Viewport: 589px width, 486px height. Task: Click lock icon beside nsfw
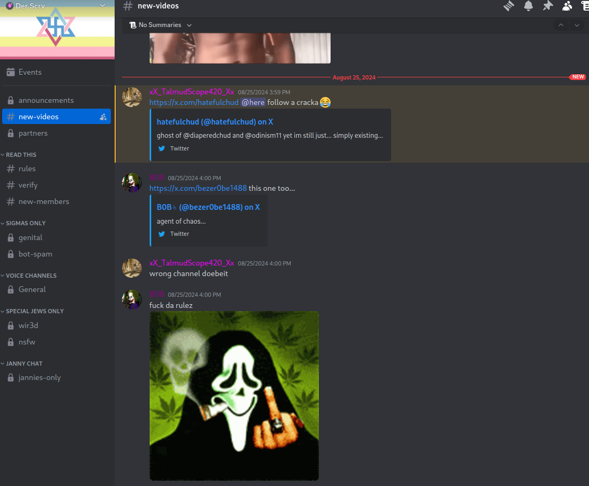click(11, 342)
